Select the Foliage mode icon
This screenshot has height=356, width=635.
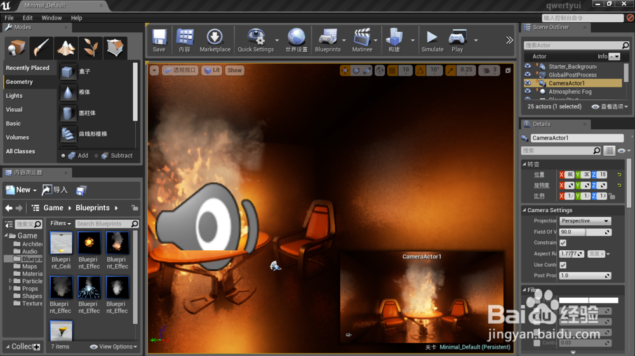click(90, 48)
